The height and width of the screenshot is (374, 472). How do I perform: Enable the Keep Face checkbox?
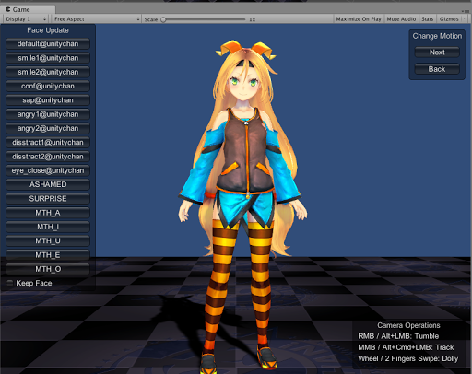coord(10,283)
